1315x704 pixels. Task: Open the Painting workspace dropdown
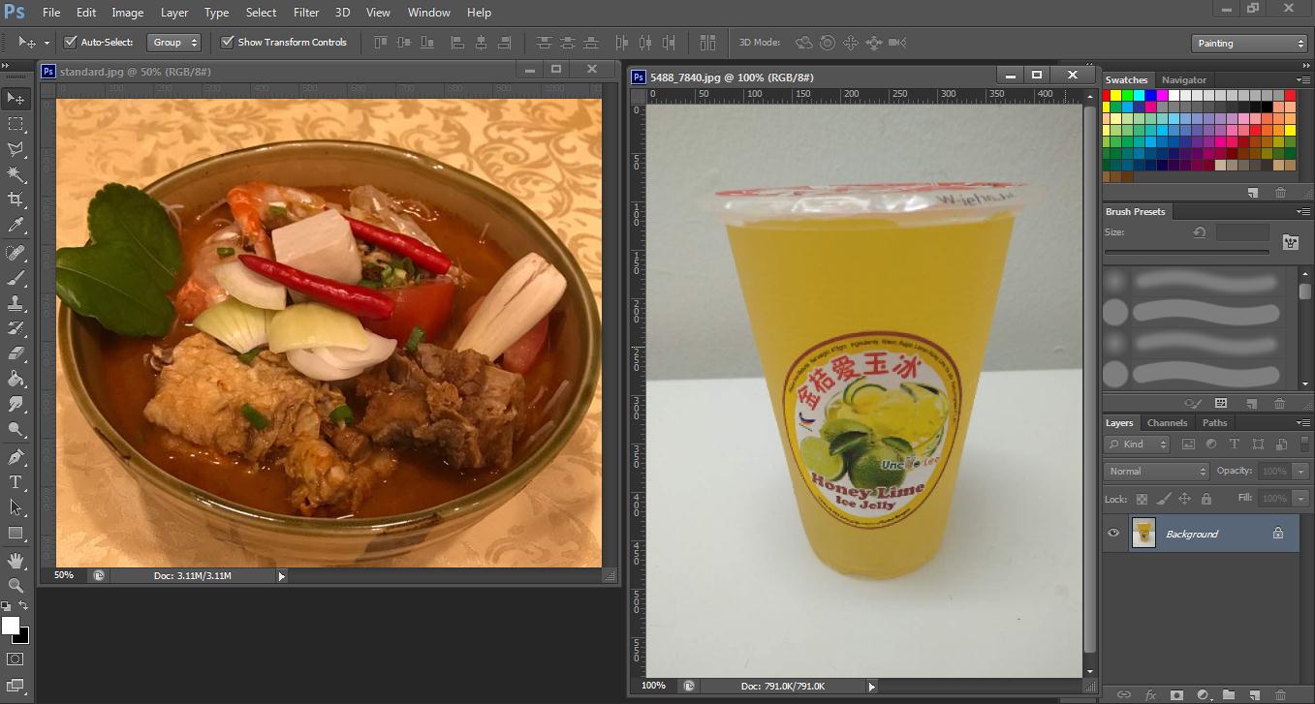tap(1249, 44)
